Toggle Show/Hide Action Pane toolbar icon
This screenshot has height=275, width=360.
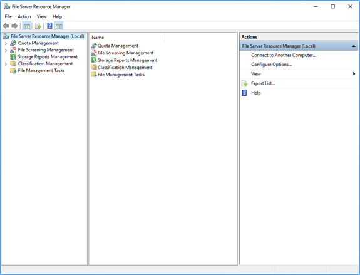tap(59, 26)
